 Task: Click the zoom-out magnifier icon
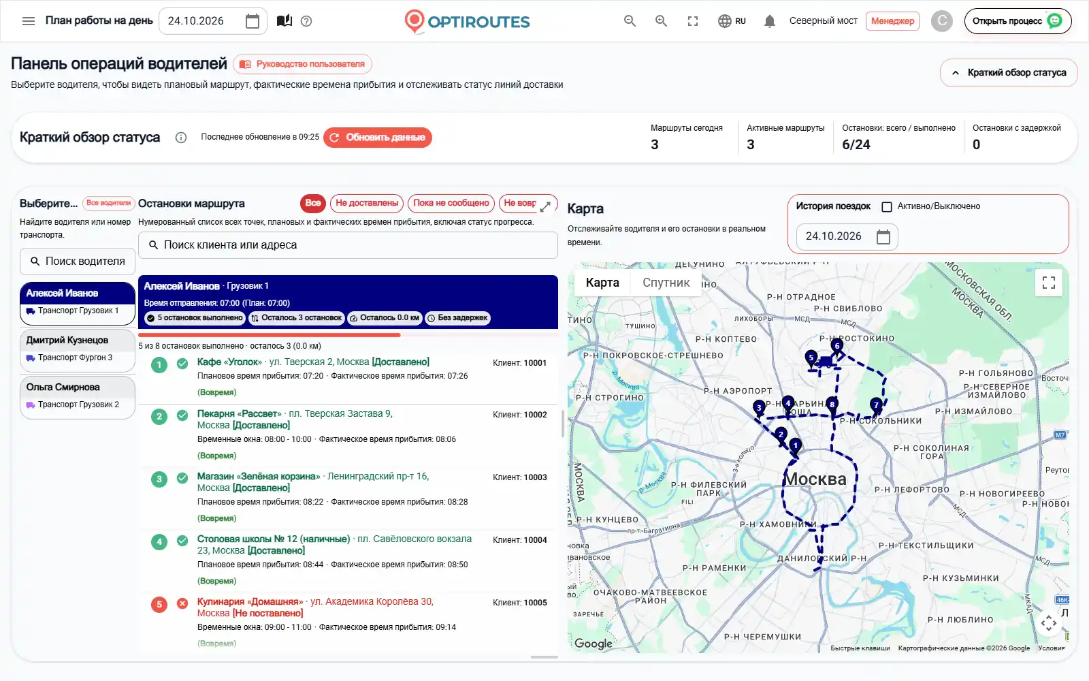(630, 21)
